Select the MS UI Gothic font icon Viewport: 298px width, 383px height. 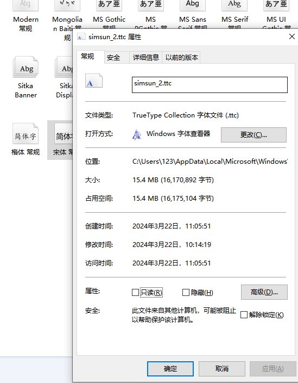coord(276,5)
